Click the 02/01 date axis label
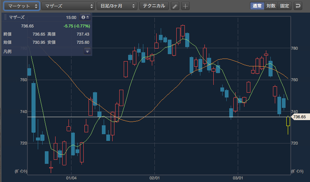Image resolution: width=310 pixels, height=182 pixels. 154,178
